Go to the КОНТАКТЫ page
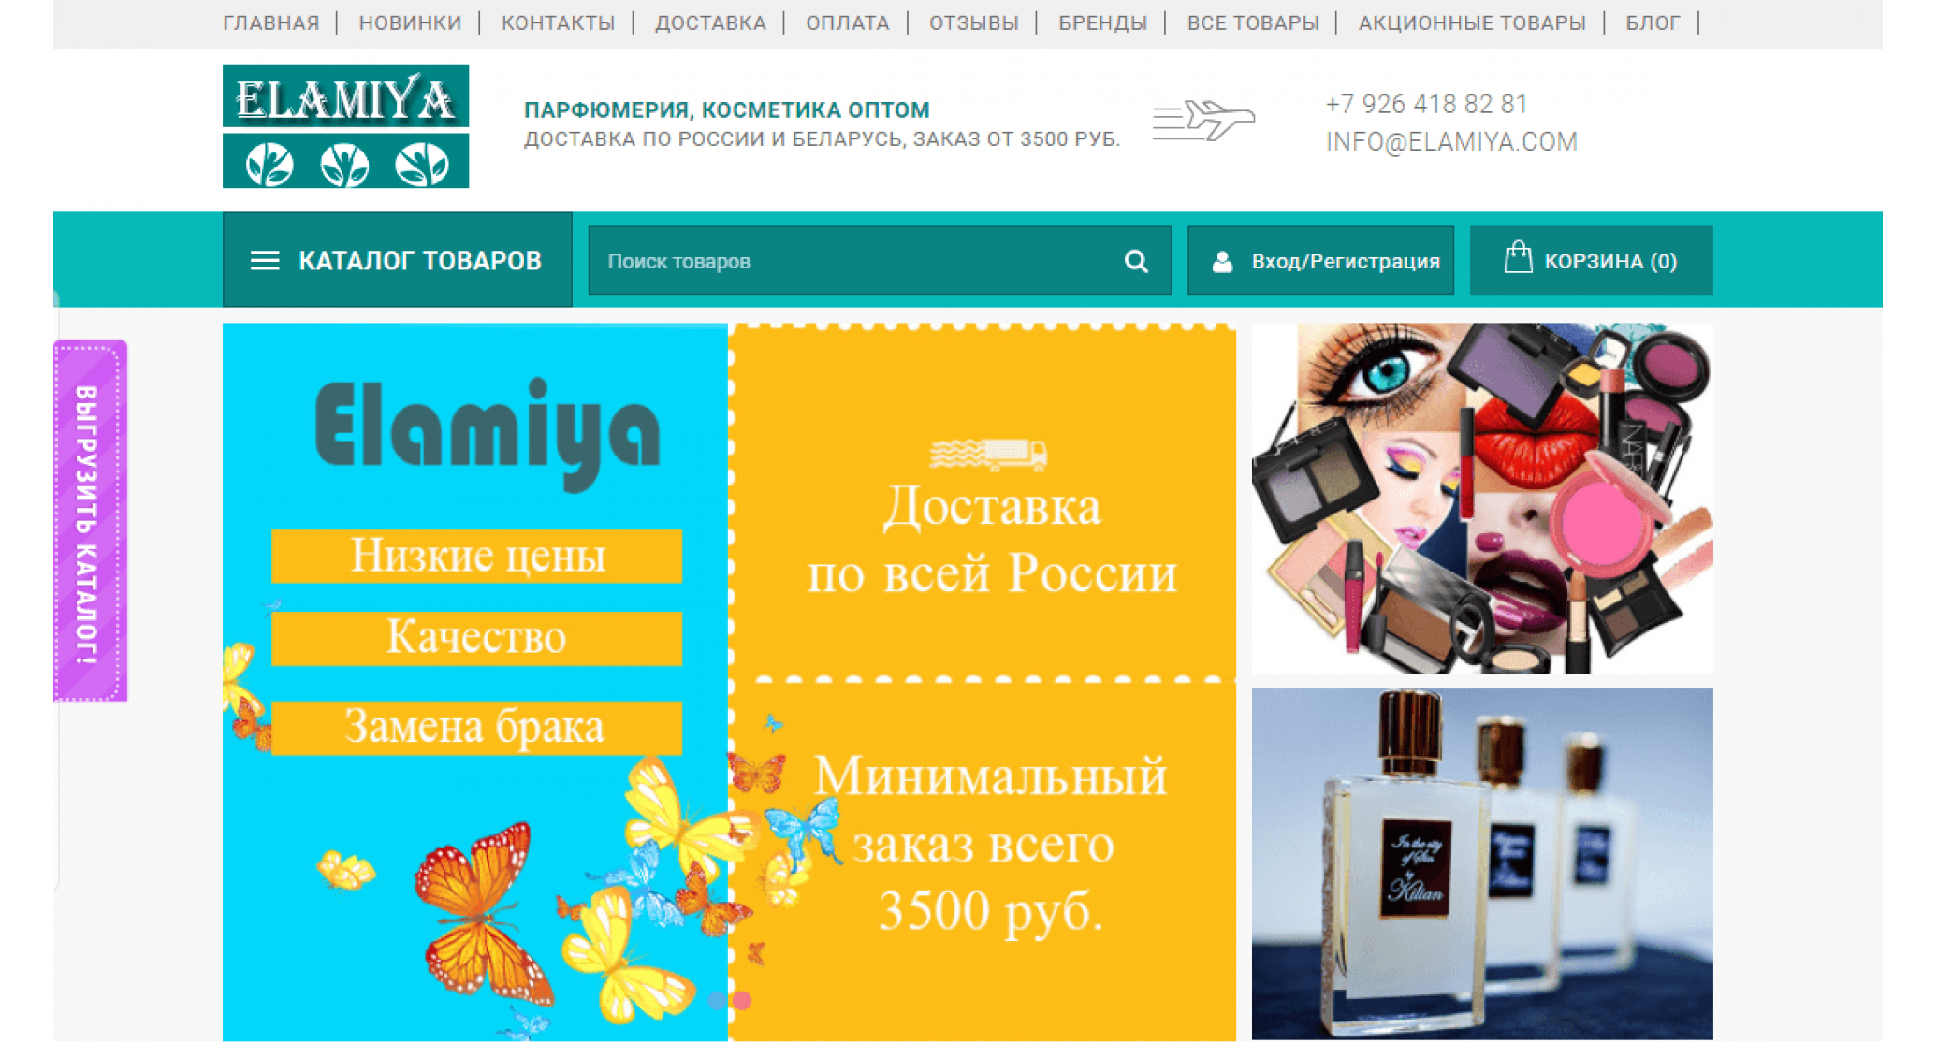This screenshot has height=1043, width=1937. pyautogui.click(x=558, y=22)
